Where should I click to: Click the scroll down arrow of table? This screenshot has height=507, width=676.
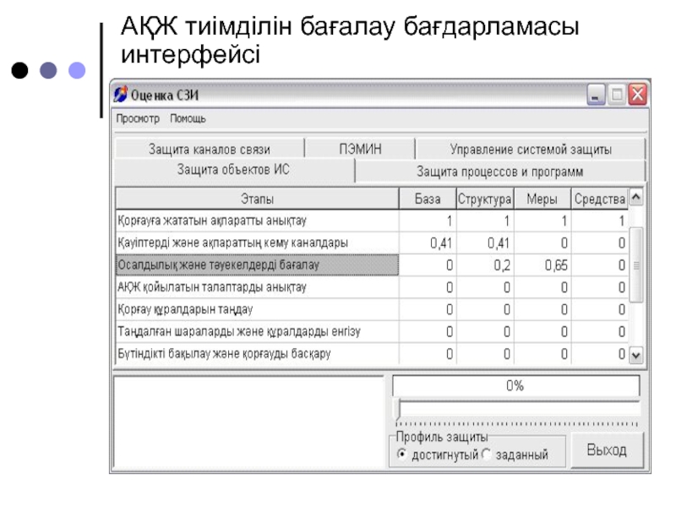[636, 356]
